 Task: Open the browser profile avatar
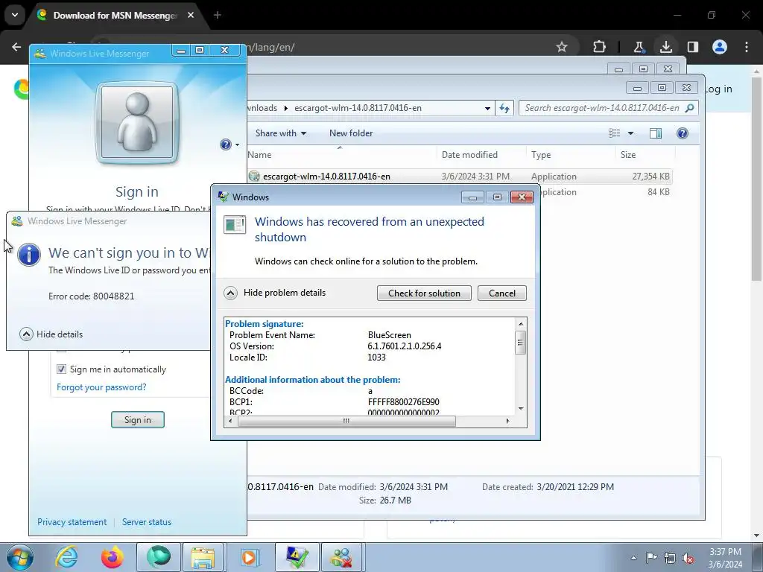pyautogui.click(x=720, y=47)
